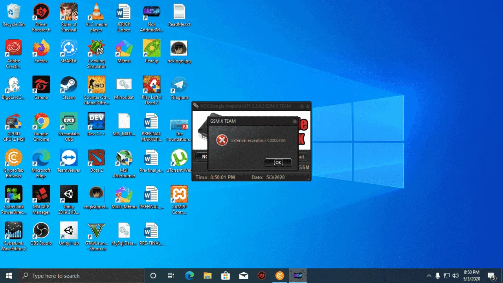Select the PREFINAL_... Word document

[x=151, y=198]
